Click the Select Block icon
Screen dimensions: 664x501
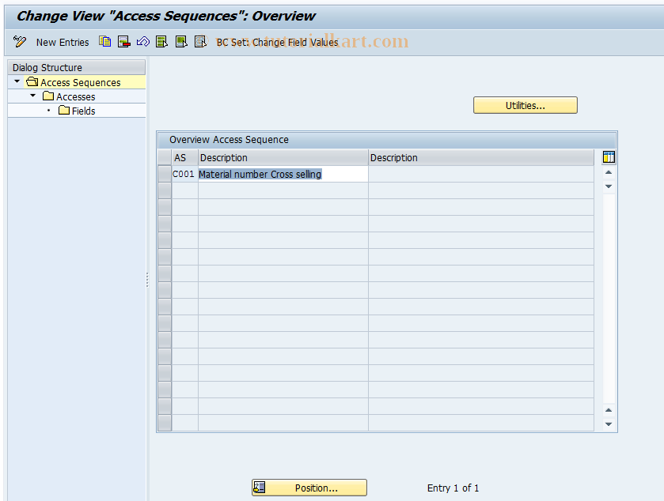181,41
